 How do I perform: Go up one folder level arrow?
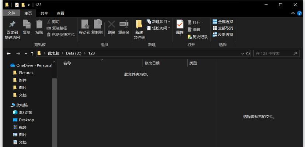(x=32, y=54)
